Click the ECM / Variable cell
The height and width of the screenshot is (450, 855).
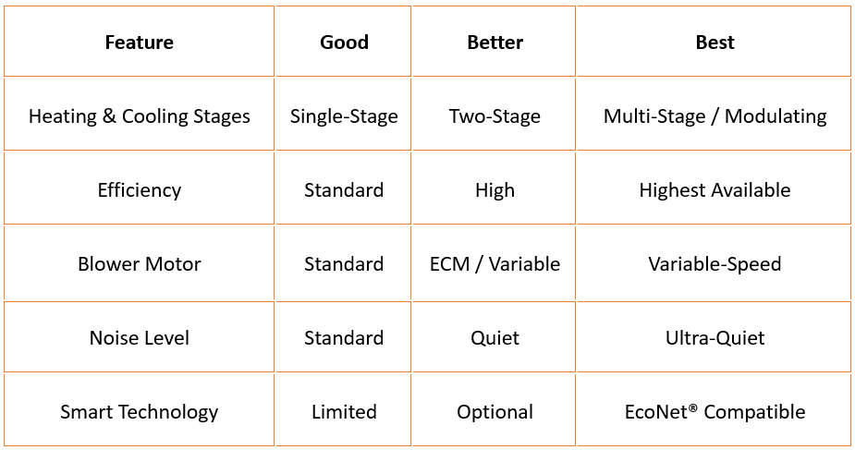[495, 264]
